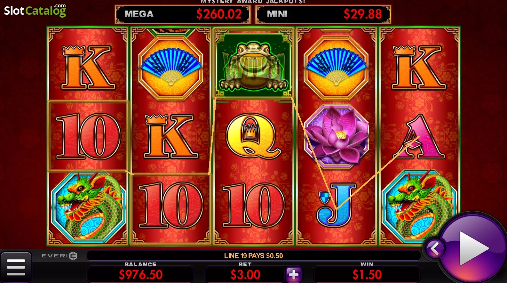Click the yellow Q symbol
Viewport: 507px width, 283px height.
253,136
